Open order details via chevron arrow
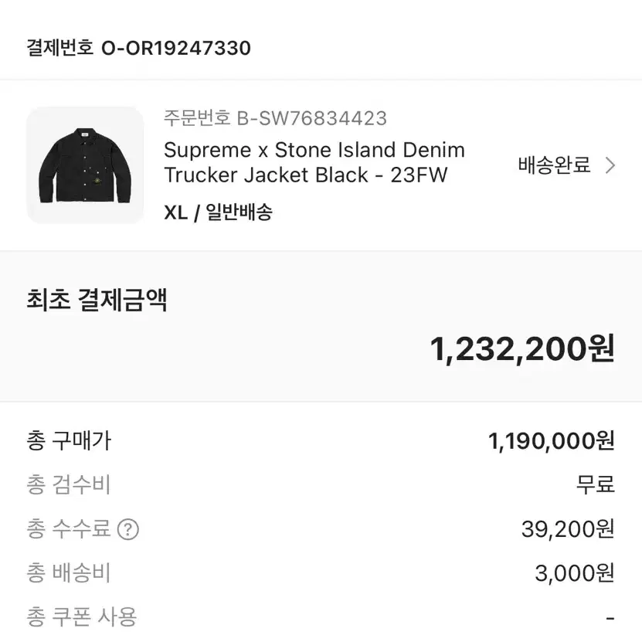The image size is (642, 642). click(x=610, y=165)
